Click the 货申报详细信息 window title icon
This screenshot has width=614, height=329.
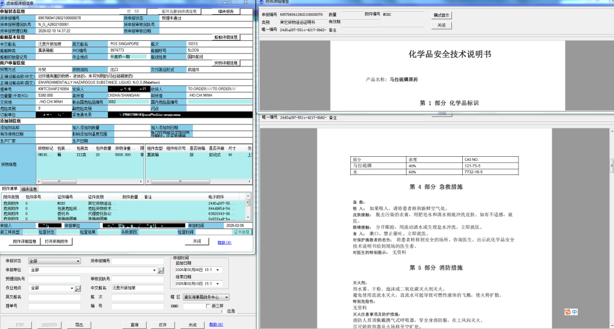tap(3, 3)
